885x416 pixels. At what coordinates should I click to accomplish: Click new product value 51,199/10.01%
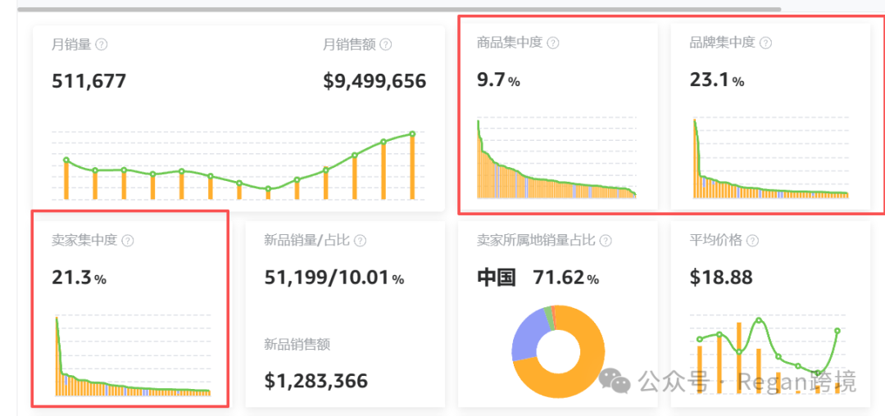point(334,278)
